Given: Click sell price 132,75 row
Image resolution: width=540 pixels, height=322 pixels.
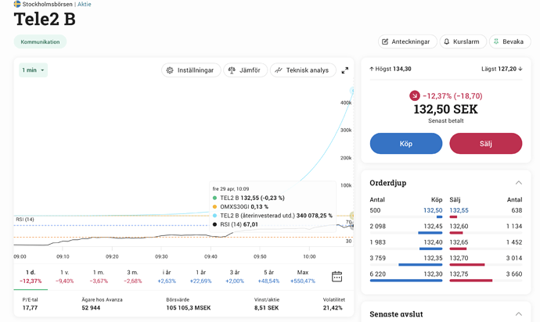Looking at the screenshot, I should pyautogui.click(x=459, y=274).
